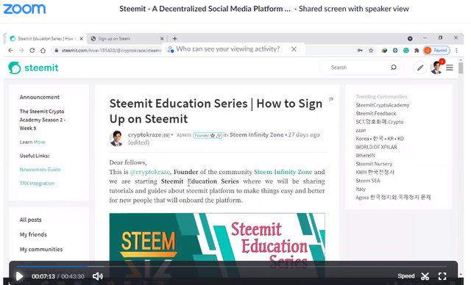Click the search magnifier icon
The width and height of the screenshot is (471, 285).
[x=394, y=68]
